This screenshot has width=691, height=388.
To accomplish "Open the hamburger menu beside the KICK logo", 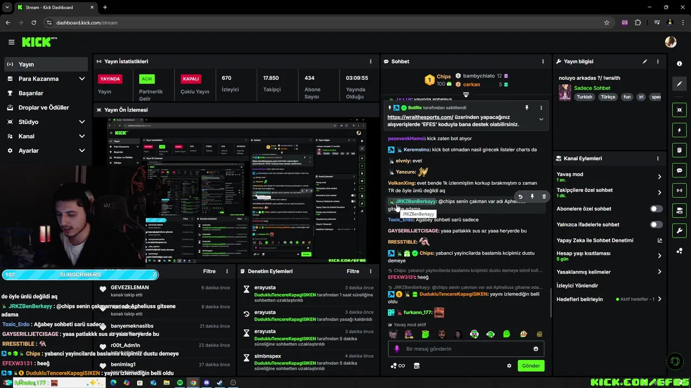I will pos(11,42).
